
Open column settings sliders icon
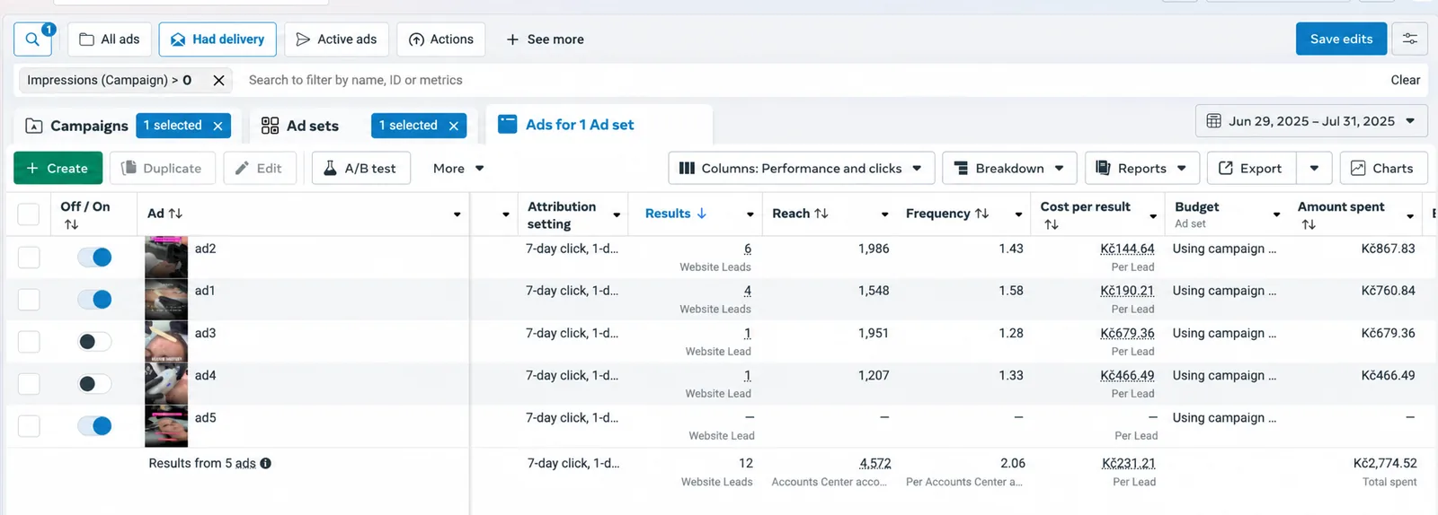pos(1409,39)
